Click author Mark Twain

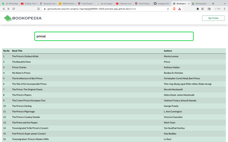click(170, 123)
